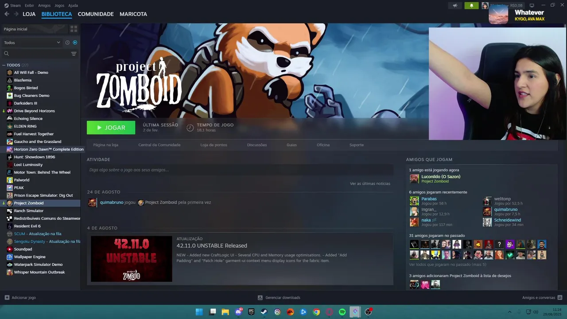Toggle sort by recent activity clock icon
This screenshot has height=319, width=567.
coord(67,43)
